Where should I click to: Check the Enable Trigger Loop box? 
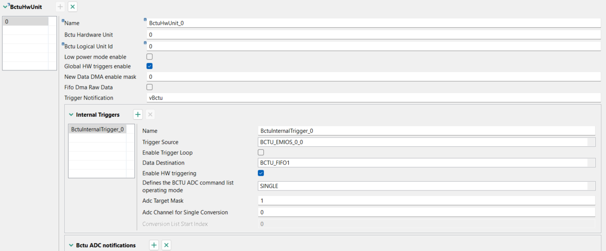261,152
